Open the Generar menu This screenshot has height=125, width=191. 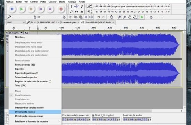[52, 2]
